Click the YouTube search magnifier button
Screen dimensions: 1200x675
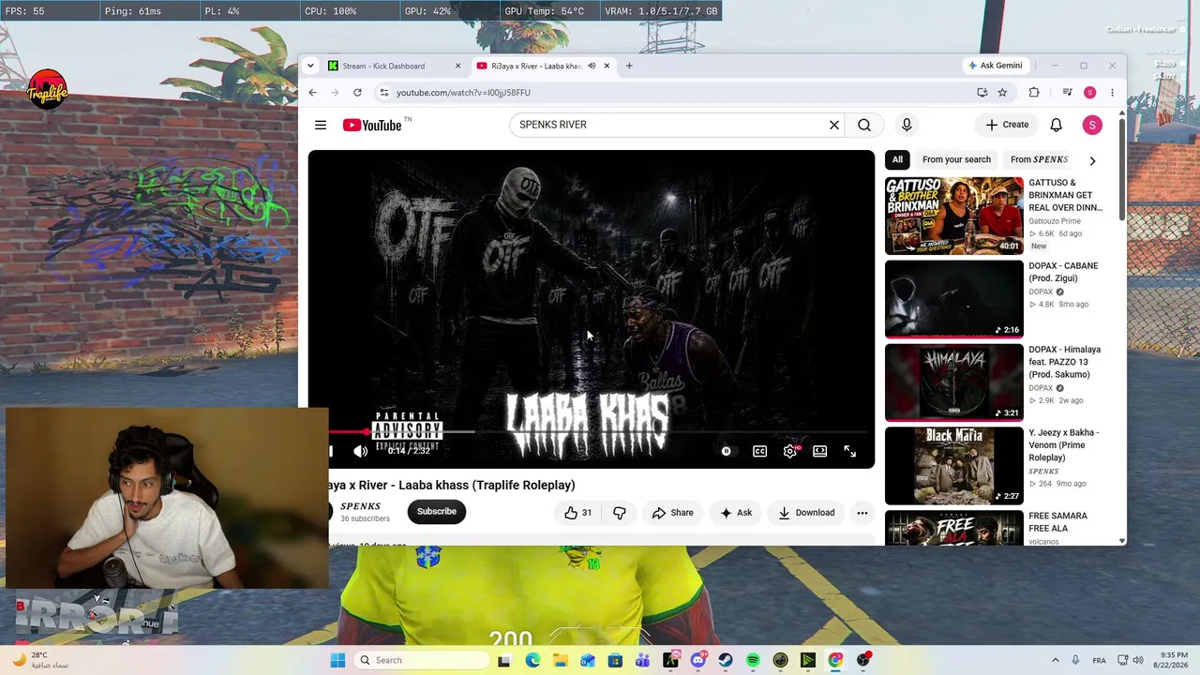pyautogui.click(x=864, y=125)
